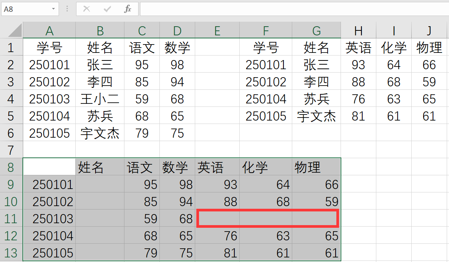Click the three-dot formula bar resize handle

pos(67,9)
